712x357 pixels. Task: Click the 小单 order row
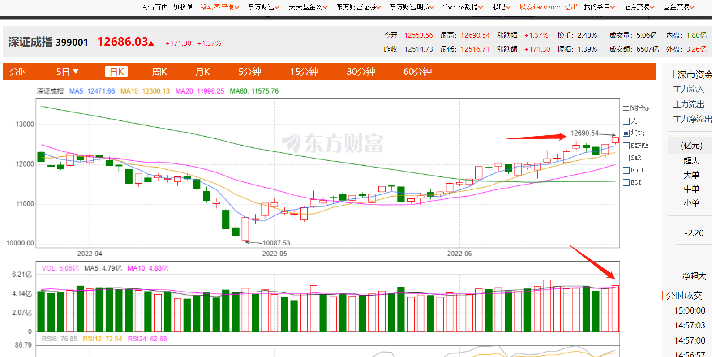click(691, 203)
